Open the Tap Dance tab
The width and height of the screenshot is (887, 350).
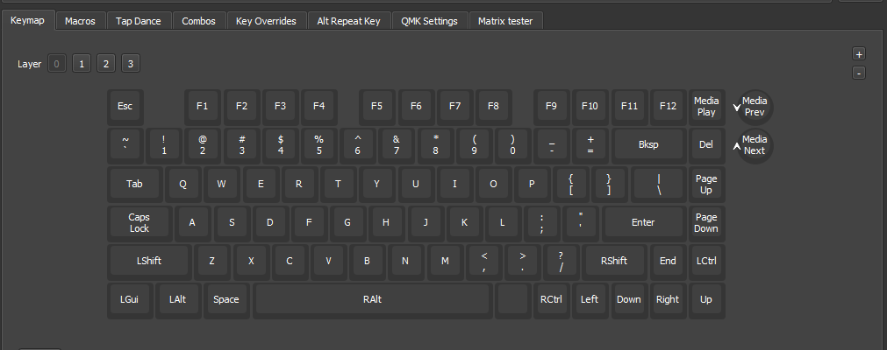click(139, 21)
